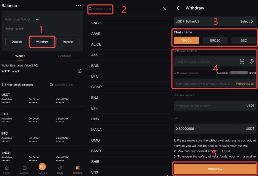Click the Receive amount field

point(215,105)
